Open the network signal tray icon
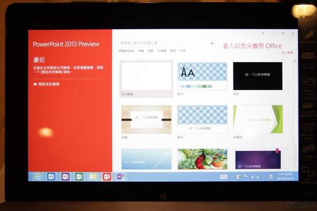This screenshot has width=317, height=211. coord(258,177)
